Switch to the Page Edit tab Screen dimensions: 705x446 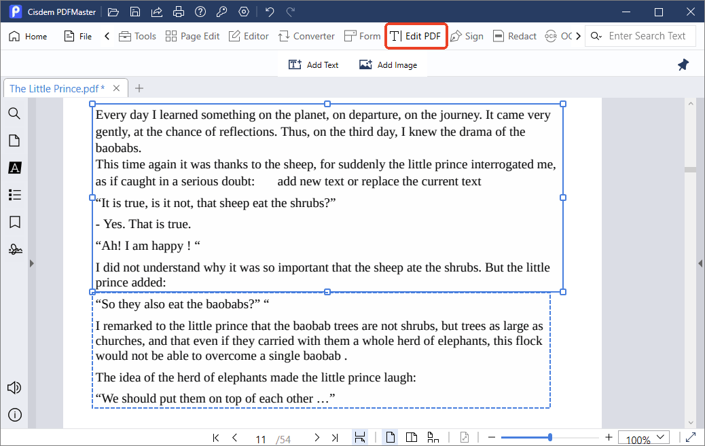192,37
